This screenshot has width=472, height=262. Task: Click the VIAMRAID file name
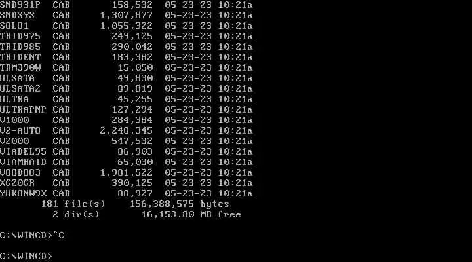(23, 162)
